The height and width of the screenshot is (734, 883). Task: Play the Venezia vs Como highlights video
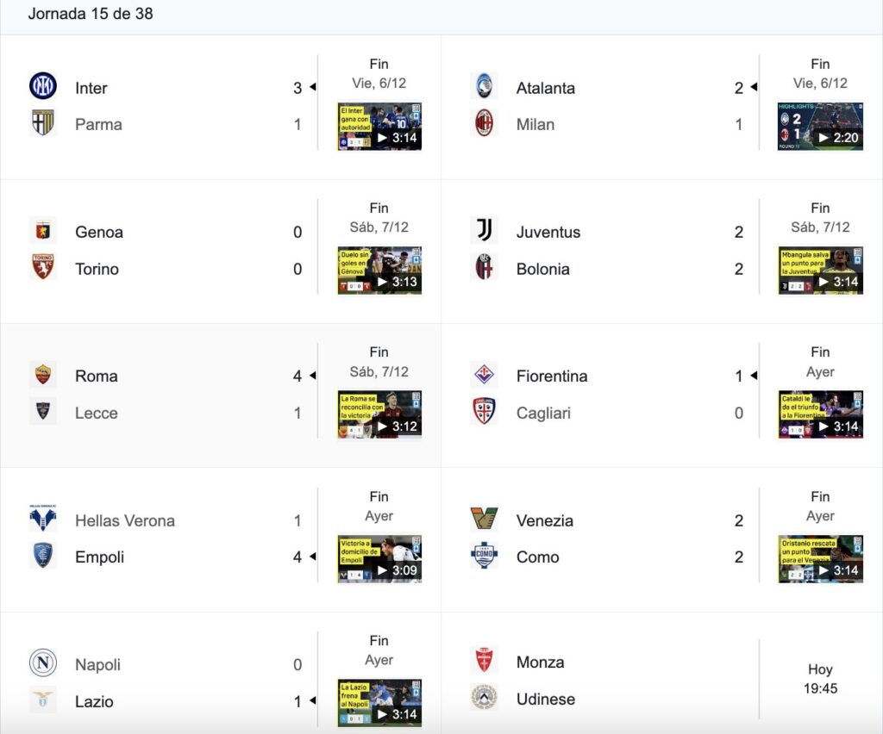point(821,559)
